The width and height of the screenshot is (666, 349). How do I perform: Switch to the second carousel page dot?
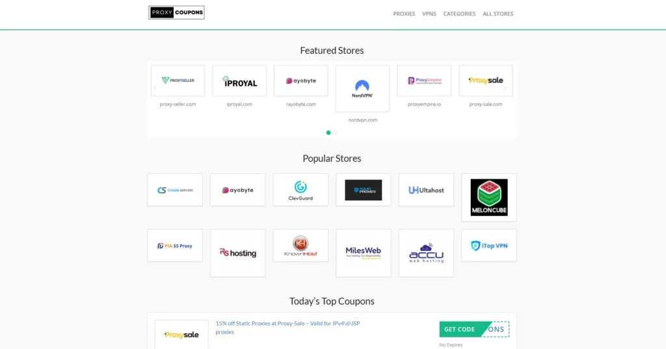[335, 133]
